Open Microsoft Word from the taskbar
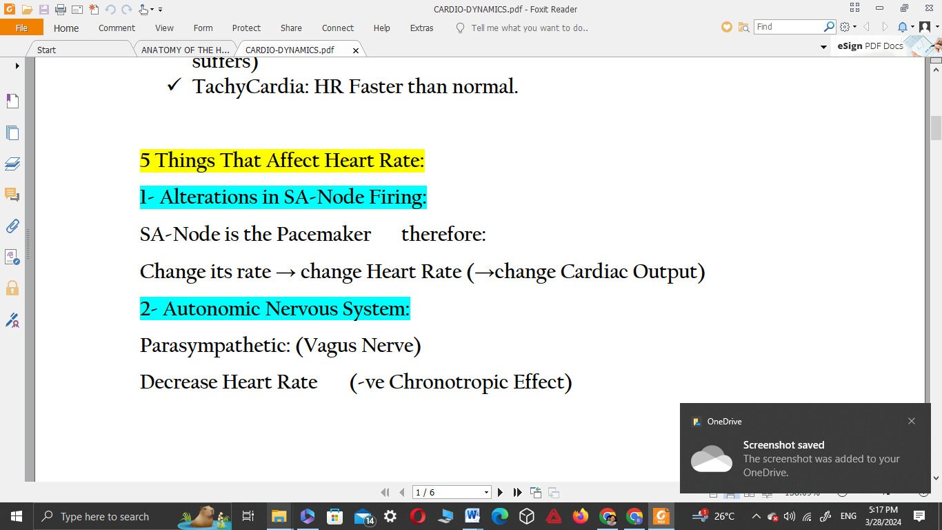 [472, 516]
